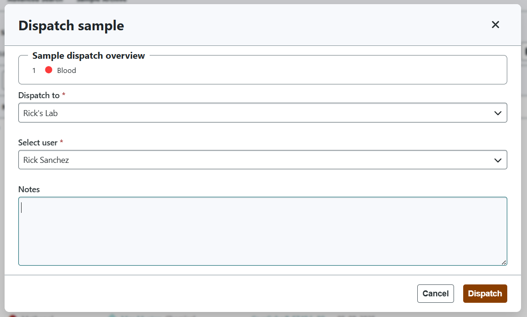Screen dimensions: 527x317
Task: Click the Dispatch sample dialog title
Action: coord(71,26)
